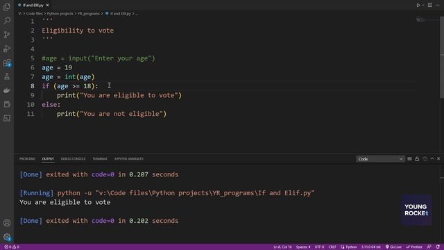Open the feedback icon in status bar

(429, 247)
